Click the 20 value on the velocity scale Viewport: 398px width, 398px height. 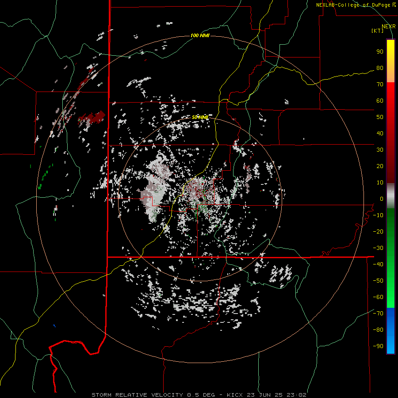point(380,166)
